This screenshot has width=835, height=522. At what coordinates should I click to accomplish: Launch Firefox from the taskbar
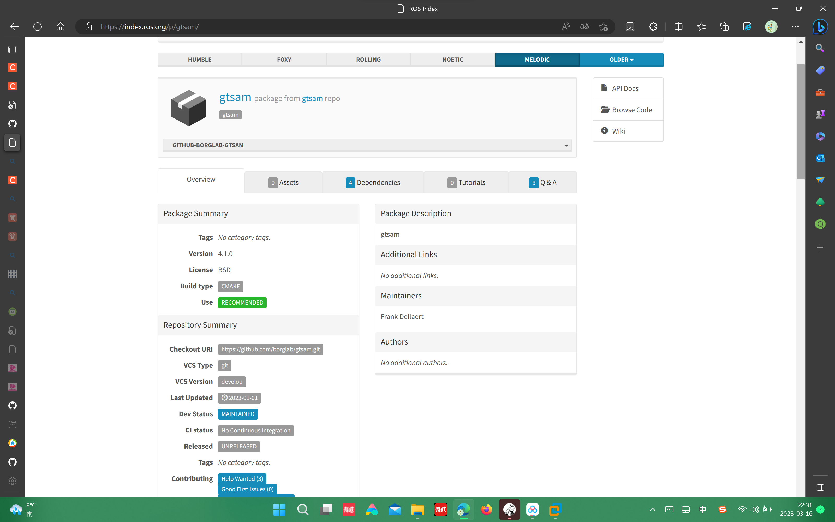(486, 509)
